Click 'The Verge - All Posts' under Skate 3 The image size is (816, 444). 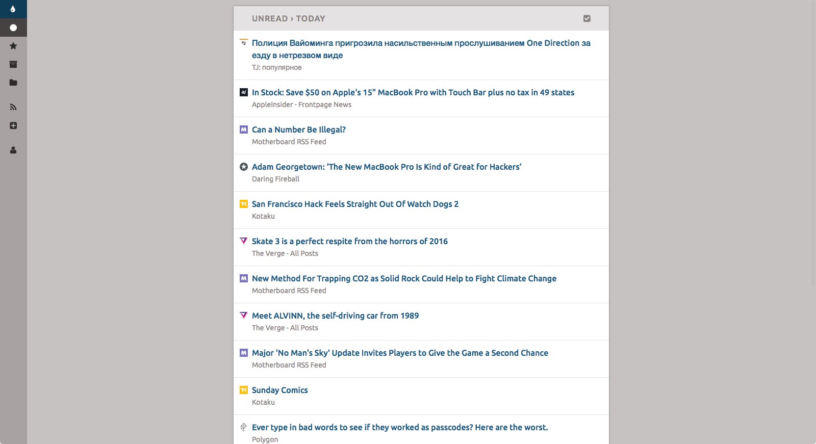tap(285, 253)
